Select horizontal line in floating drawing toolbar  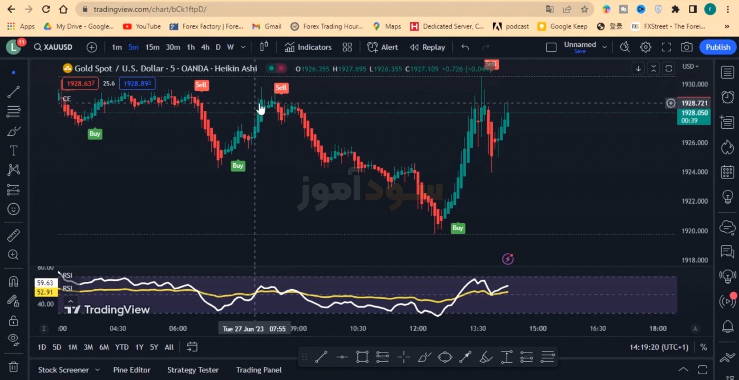pyautogui.click(x=342, y=357)
